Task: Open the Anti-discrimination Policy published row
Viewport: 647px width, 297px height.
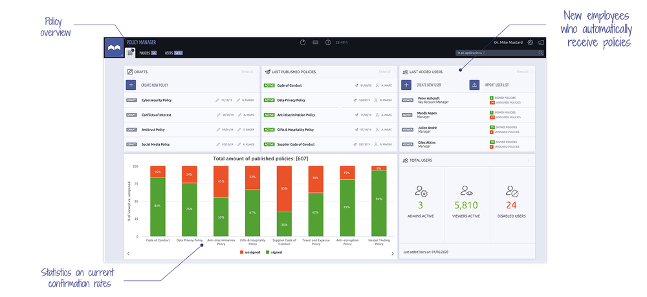Action: click(x=329, y=115)
